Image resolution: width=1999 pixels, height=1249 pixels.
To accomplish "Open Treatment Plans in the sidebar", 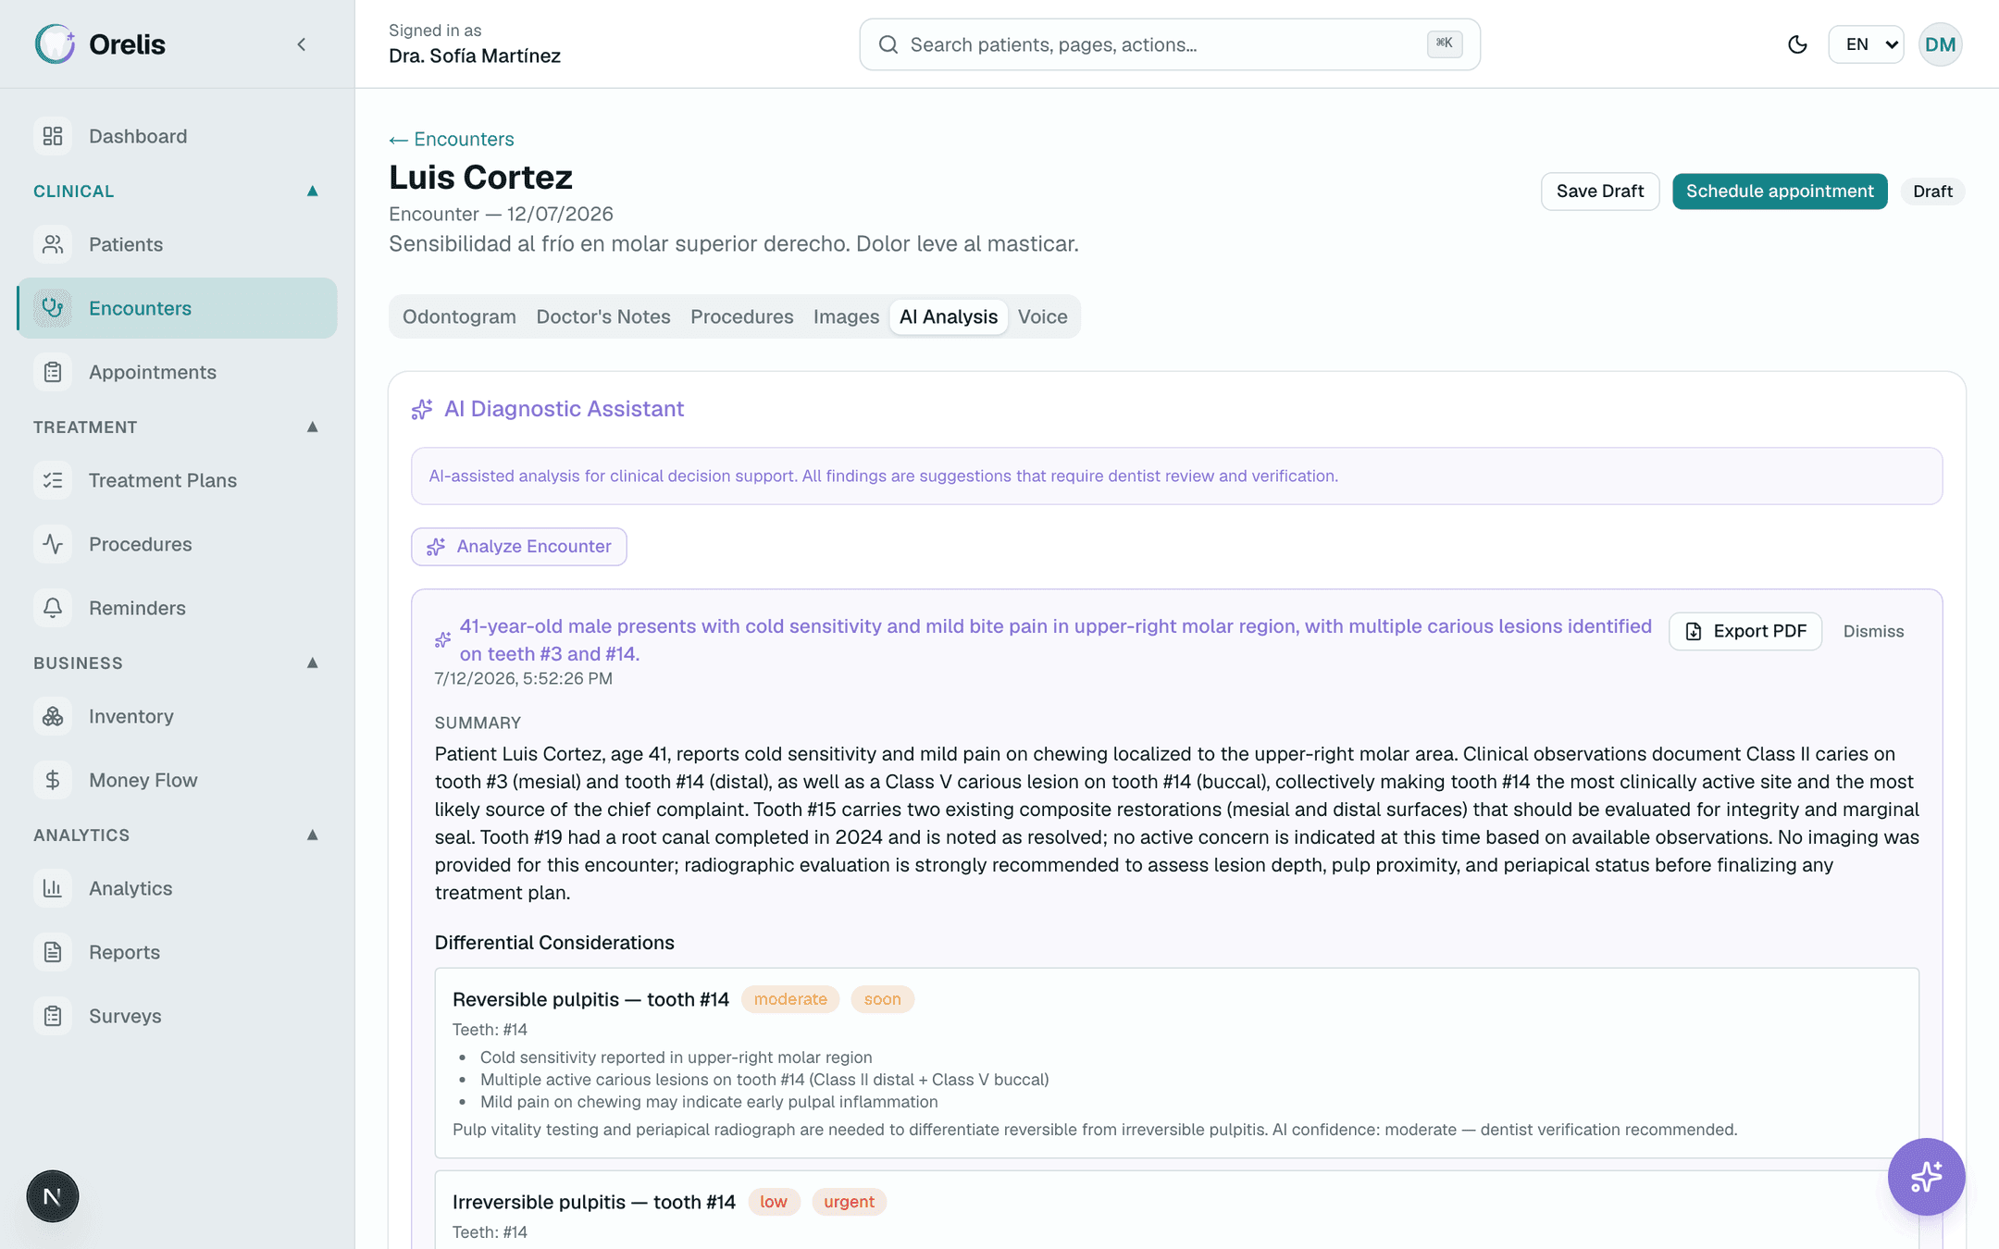I will pyautogui.click(x=177, y=480).
